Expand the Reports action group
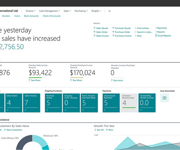180x150 pixels. (160, 32)
